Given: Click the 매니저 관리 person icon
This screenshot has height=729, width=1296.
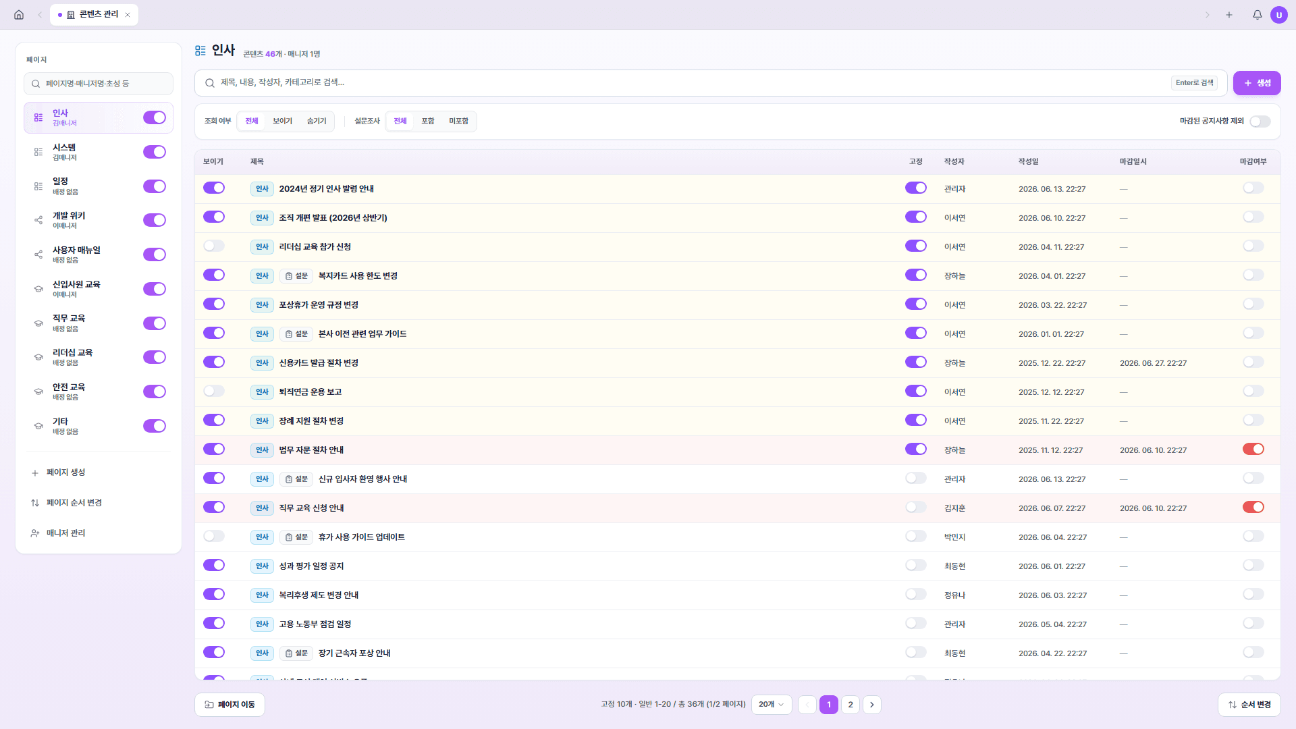Looking at the screenshot, I should [x=35, y=533].
